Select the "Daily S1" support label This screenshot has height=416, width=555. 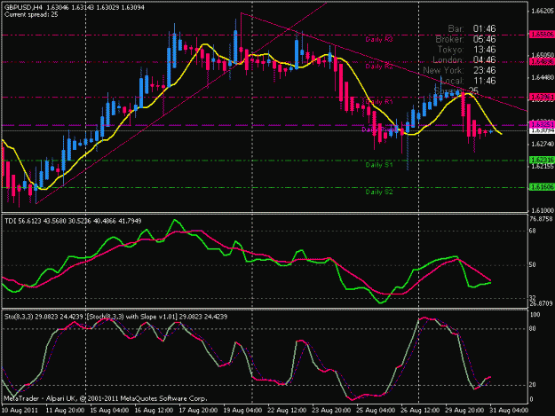[379, 165]
